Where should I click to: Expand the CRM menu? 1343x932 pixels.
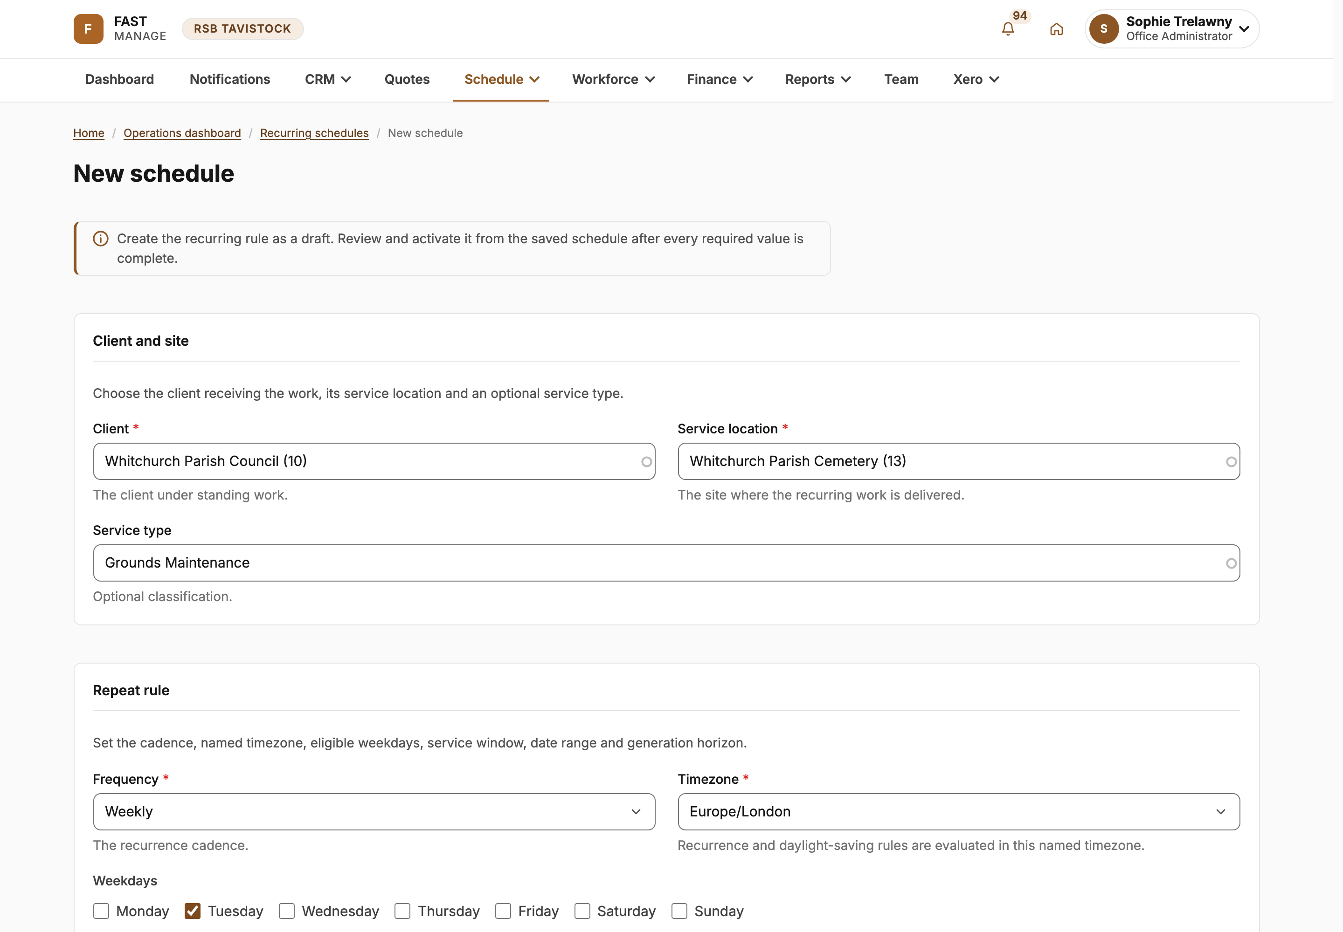pos(328,79)
